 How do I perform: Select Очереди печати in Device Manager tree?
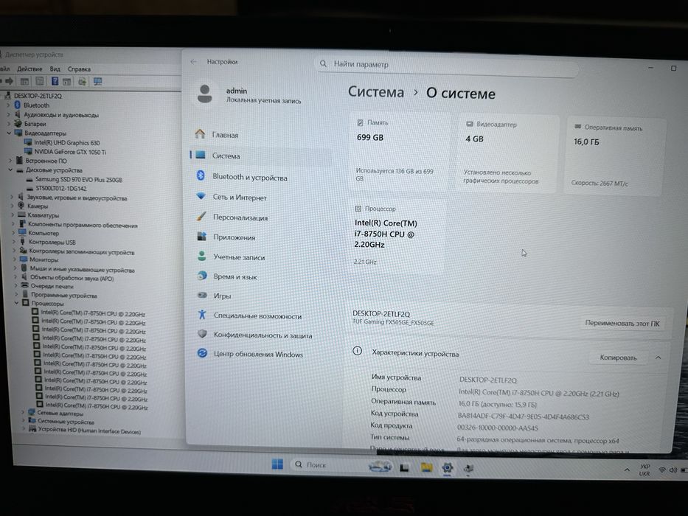tap(52, 286)
